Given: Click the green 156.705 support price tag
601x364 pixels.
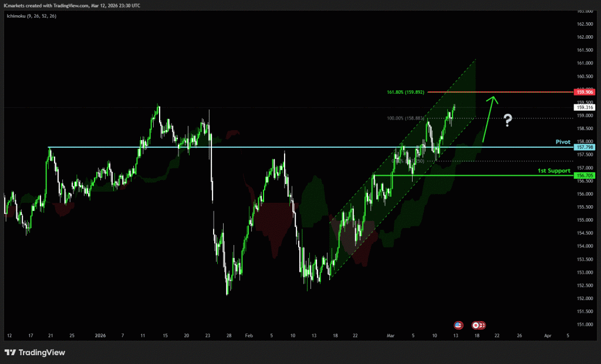Looking at the screenshot, I should 585,175.
